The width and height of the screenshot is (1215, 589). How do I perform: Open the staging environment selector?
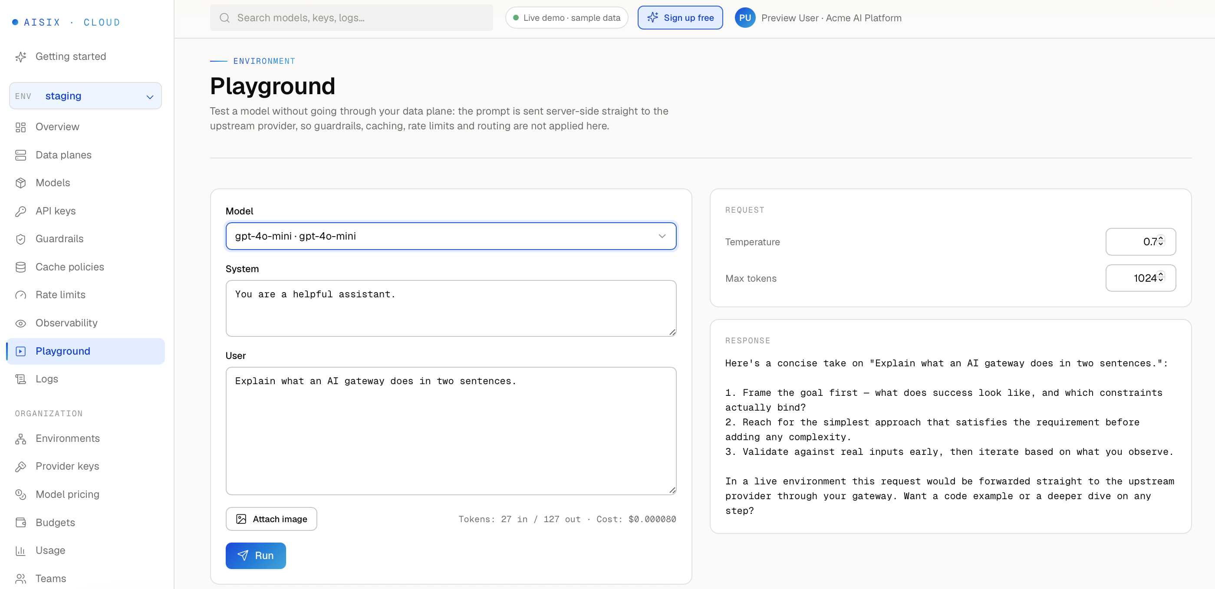click(86, 96)
